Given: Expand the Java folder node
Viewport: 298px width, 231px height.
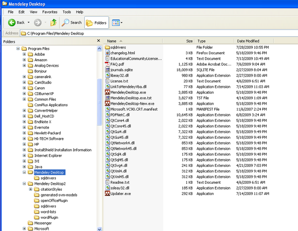Looking at the screenshot, I should pos(24,167).
